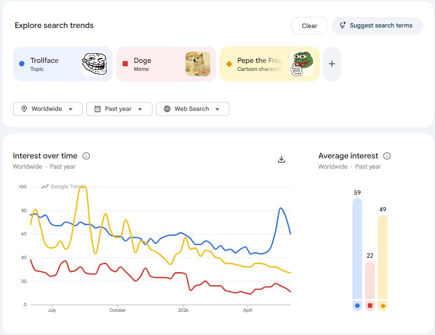Download the interest over time chart
435x335 pixels.
coord(281,159)
